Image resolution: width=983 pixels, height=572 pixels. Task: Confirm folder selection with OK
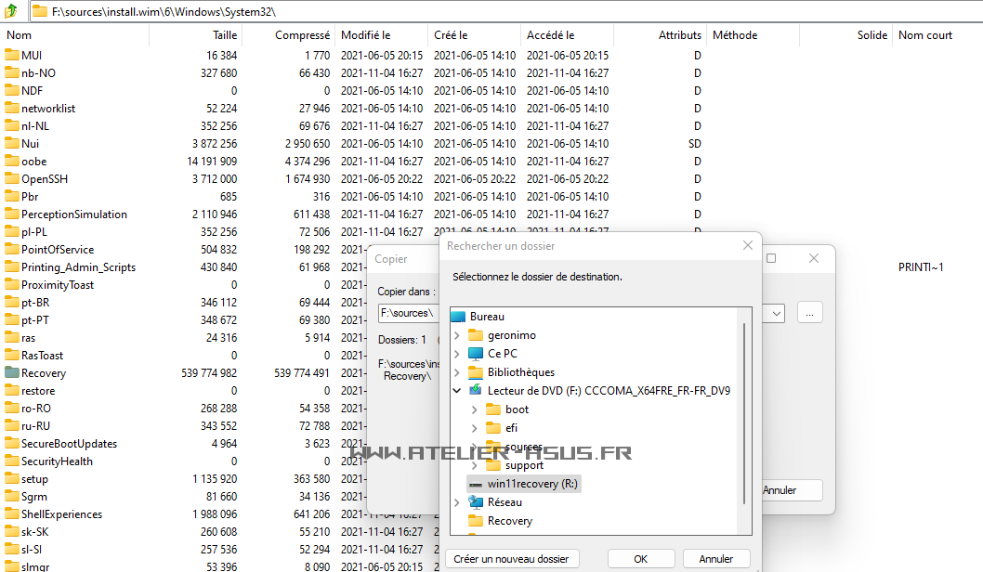tap(640, 558)
